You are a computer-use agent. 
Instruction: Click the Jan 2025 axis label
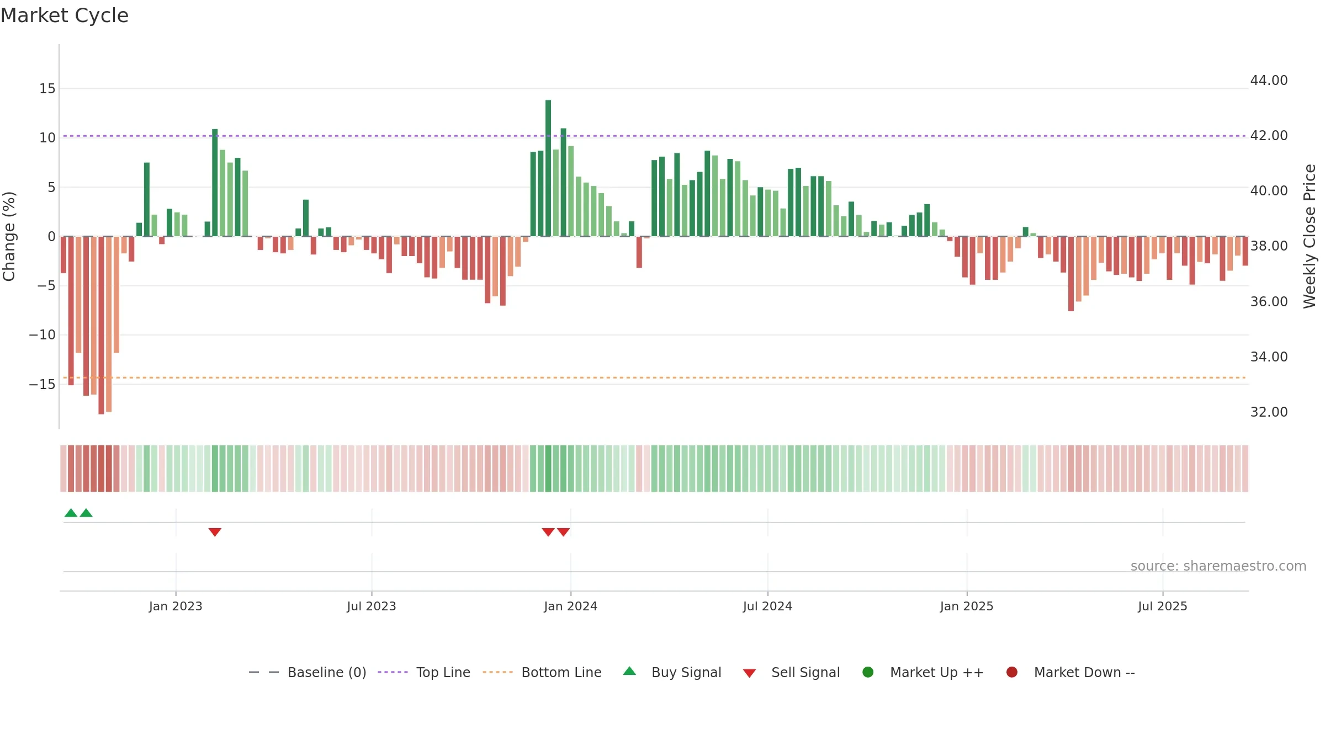[967, 606]
